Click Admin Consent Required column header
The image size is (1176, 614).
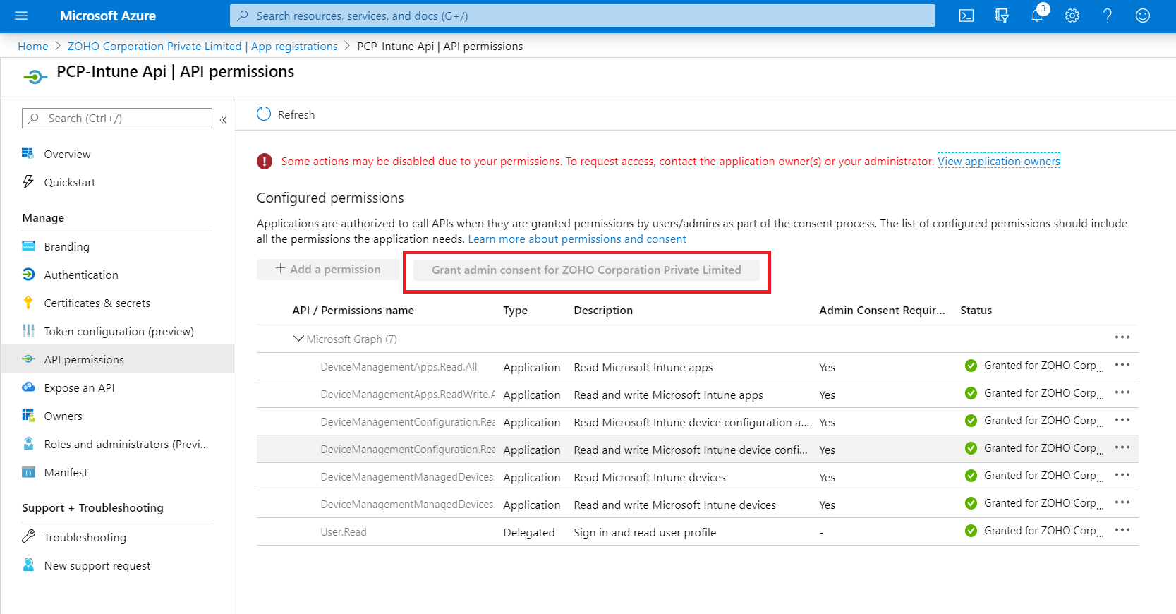[x=882, y=310]
